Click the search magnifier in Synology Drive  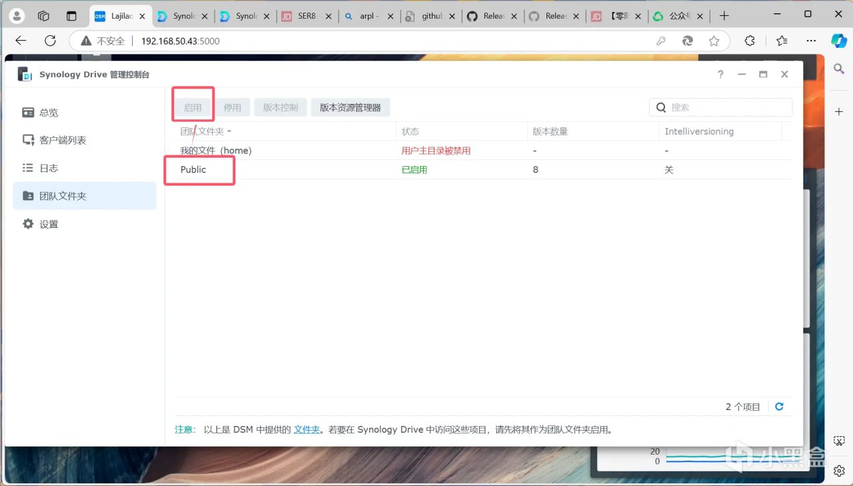click(x=661, y=107)
